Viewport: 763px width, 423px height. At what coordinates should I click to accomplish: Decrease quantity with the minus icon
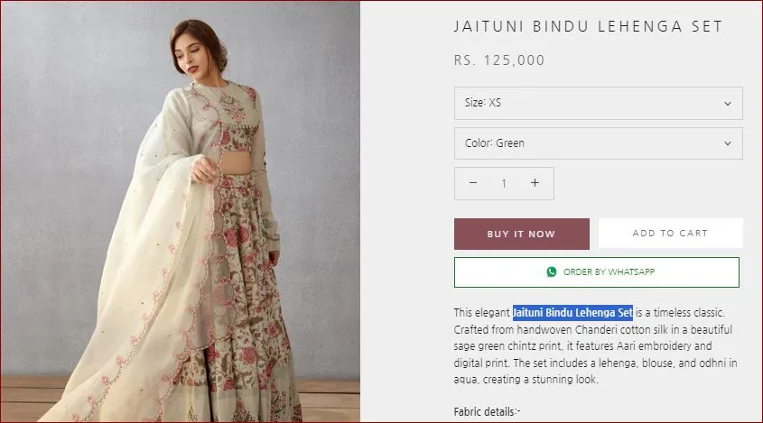coord(473,183)
